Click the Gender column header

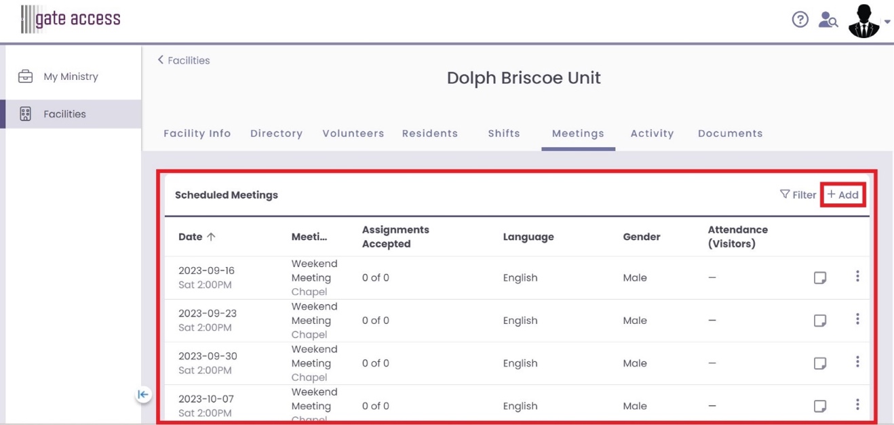642,237
